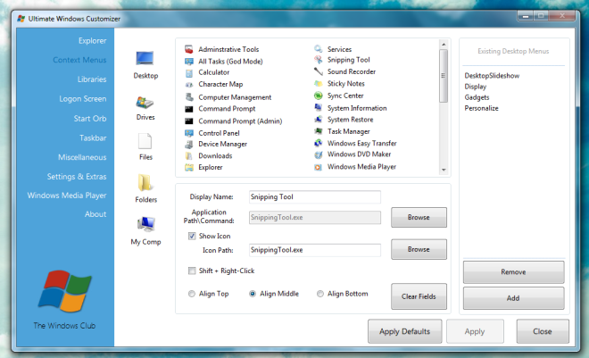
Task: Uncheck the Show Icon checkbox
Action: [x=192, y=236]
